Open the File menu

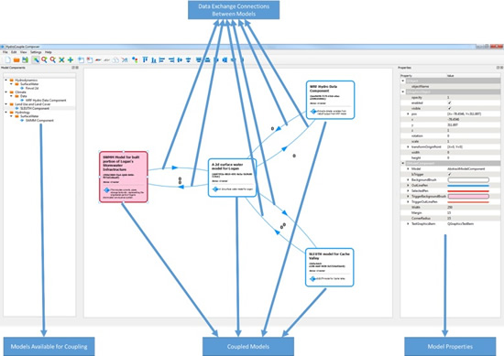pyautogui.click(x=5, y=52)
